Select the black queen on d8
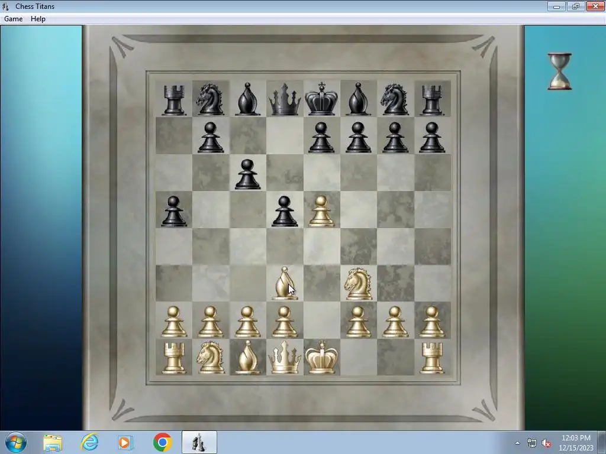This screenshot has height=454, width=606. click(x=285, y=99)
